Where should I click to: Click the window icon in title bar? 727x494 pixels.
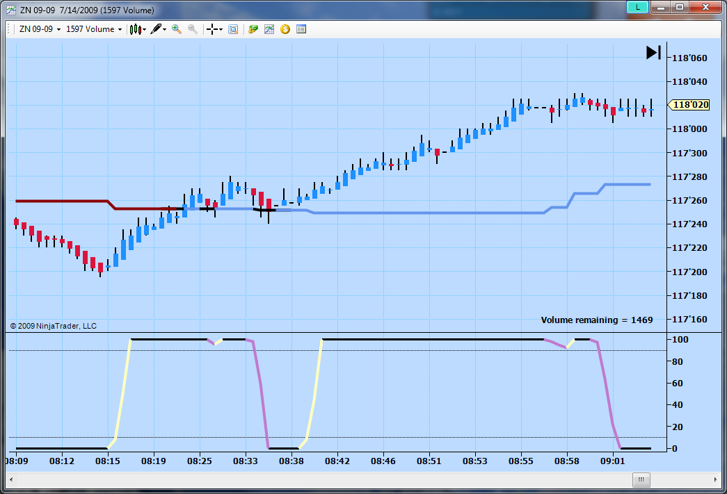[x=11, y=10]
